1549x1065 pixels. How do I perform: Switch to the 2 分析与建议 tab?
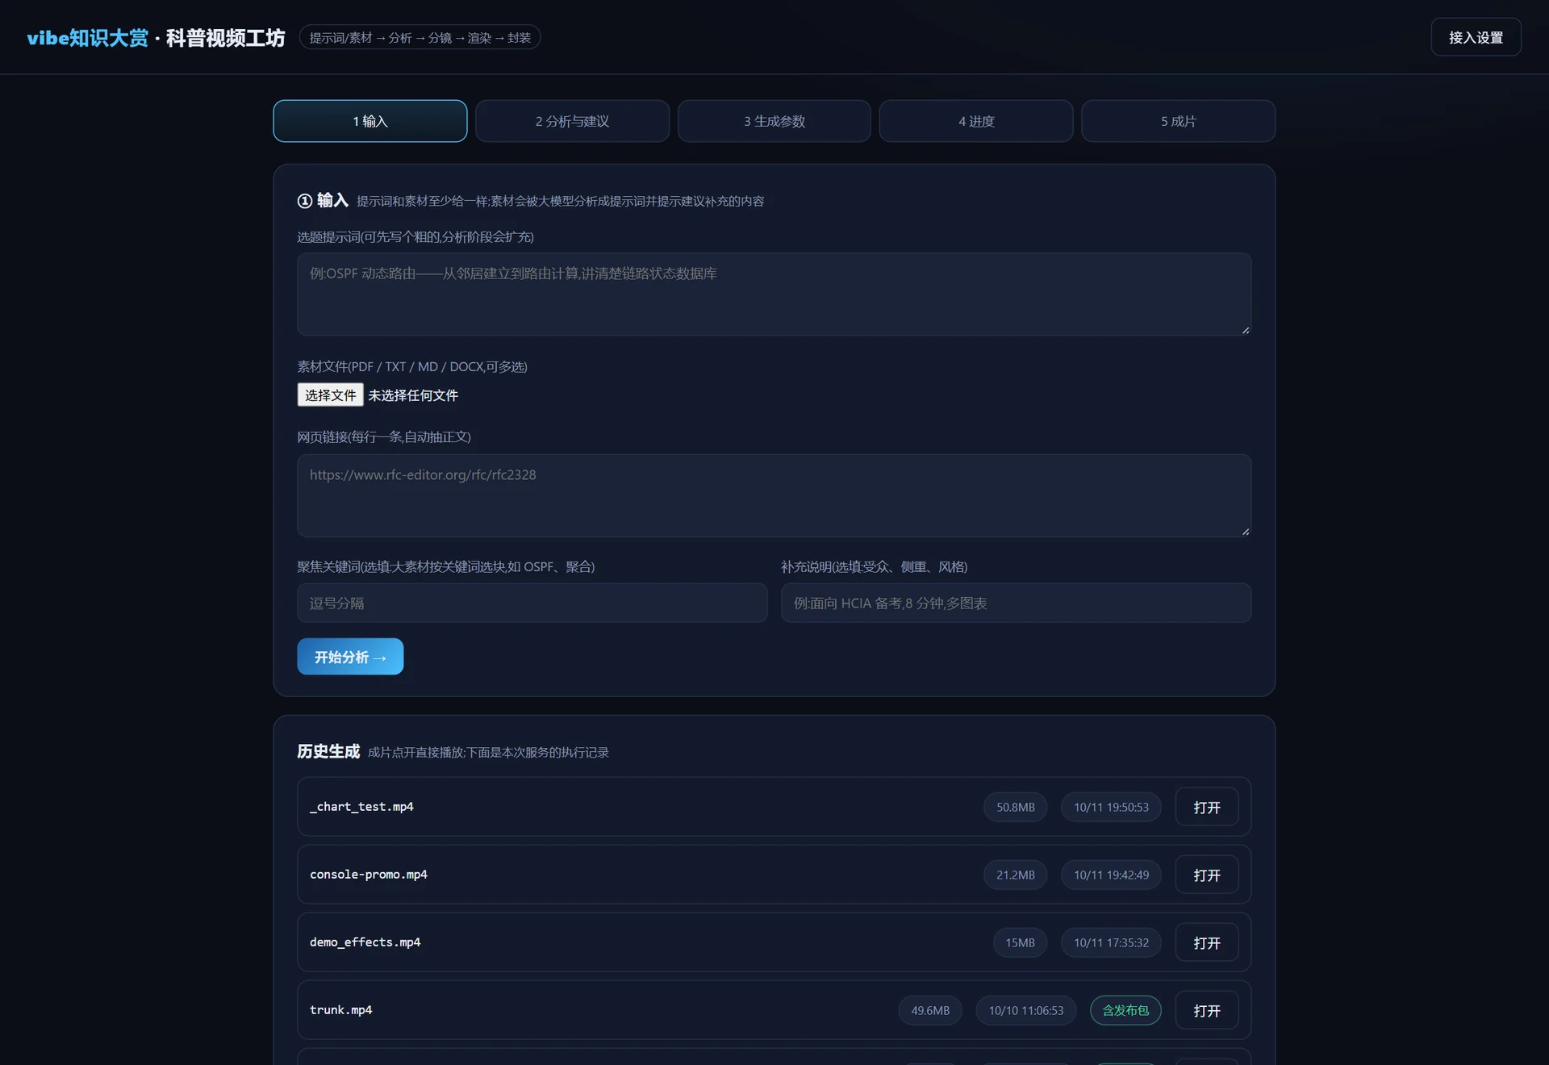coord(572,121)
